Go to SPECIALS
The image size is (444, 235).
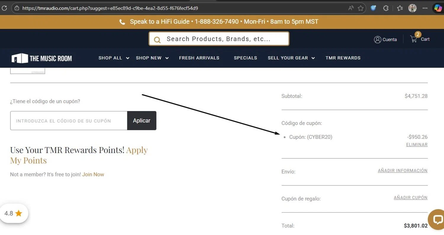(245, 58)
